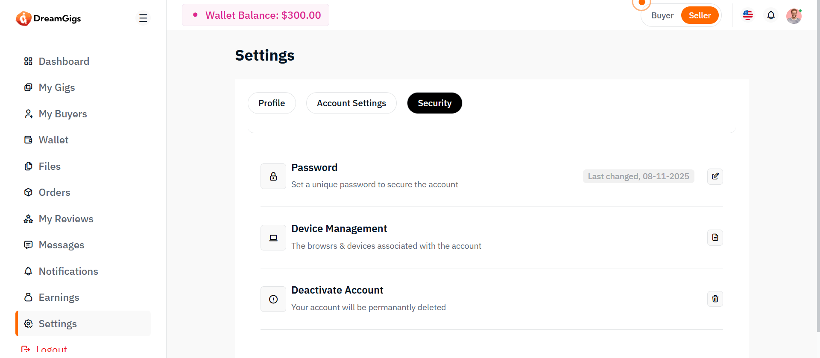Screen dimensions: 820x358
Task: Click the Deactivate Account trash icon
Action: (715, 299)
